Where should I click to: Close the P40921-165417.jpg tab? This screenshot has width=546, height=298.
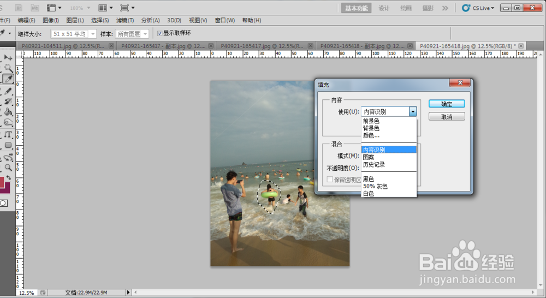pos(311,46)
